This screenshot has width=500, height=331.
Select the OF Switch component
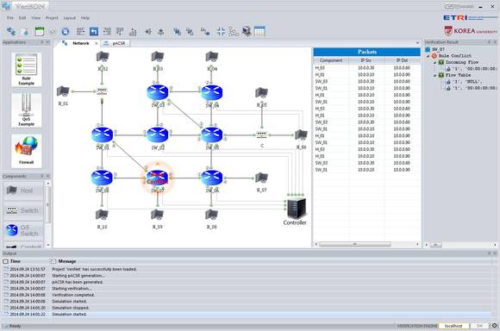tap(23, 230)
